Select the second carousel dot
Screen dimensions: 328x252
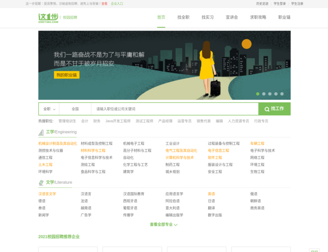[264, 94]
